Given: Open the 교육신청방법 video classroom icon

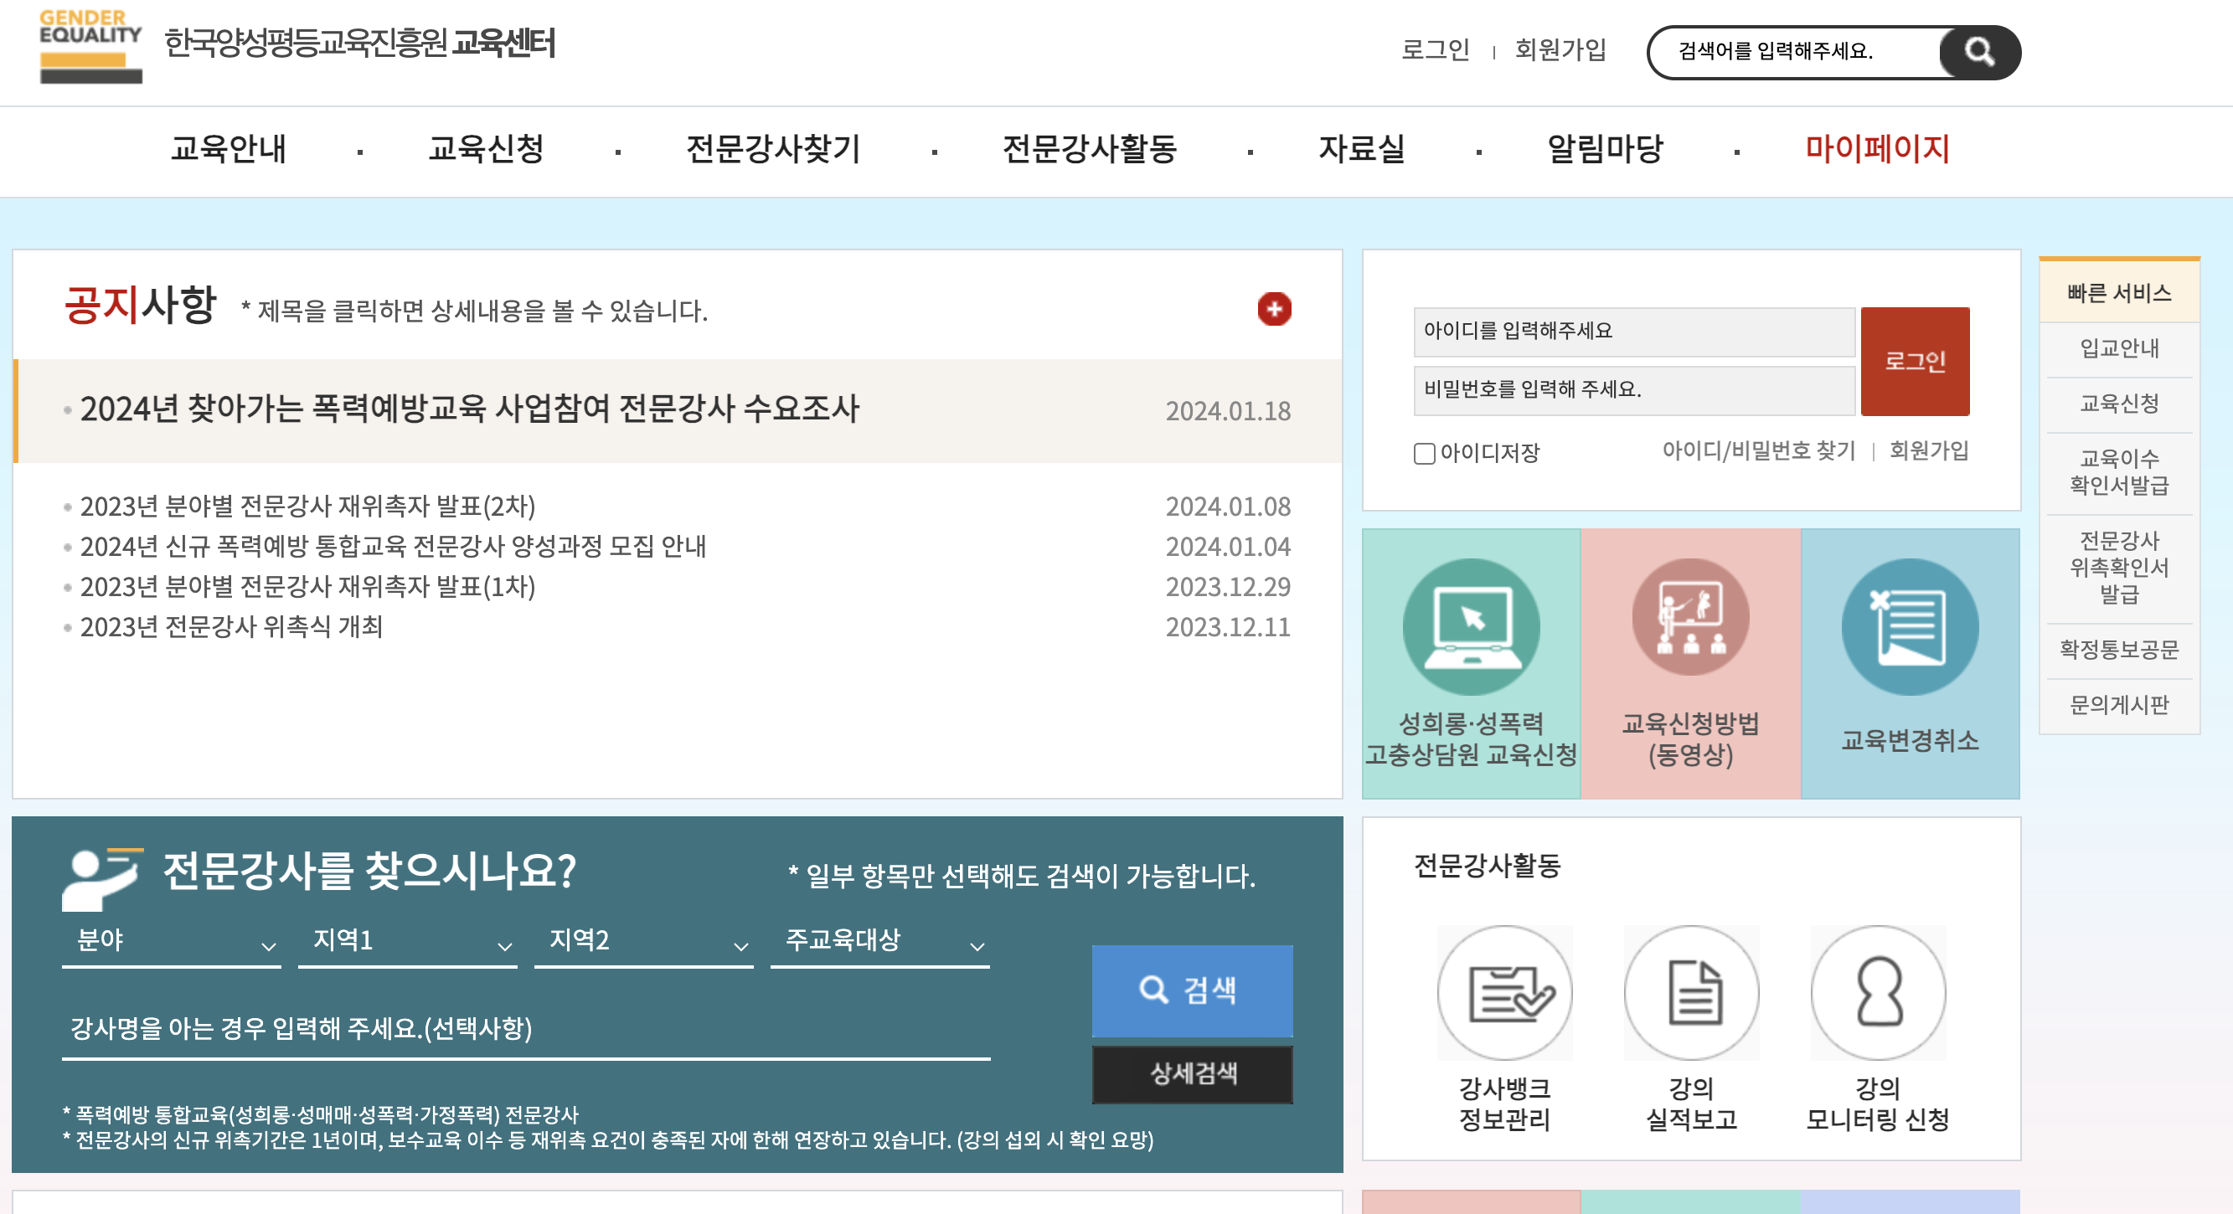Looking at the screenshot, I should 1689,617.
